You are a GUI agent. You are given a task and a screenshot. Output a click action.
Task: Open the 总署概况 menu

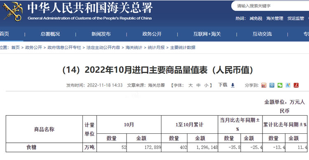click(50, 34)
